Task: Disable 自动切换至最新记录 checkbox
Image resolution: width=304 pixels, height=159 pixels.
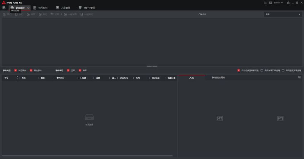Action: pos(239,70)
